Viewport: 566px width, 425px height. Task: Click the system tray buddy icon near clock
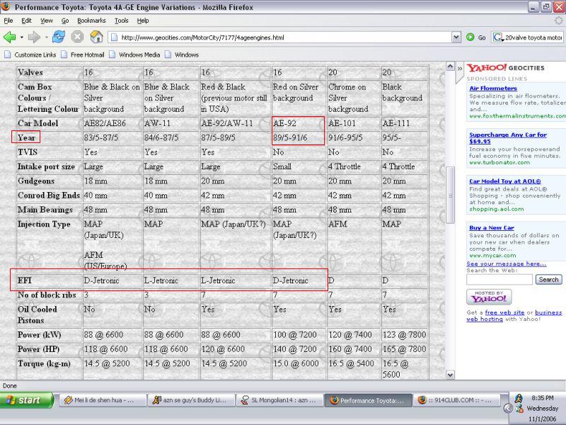pyautogui.click(x=519, y=398)
